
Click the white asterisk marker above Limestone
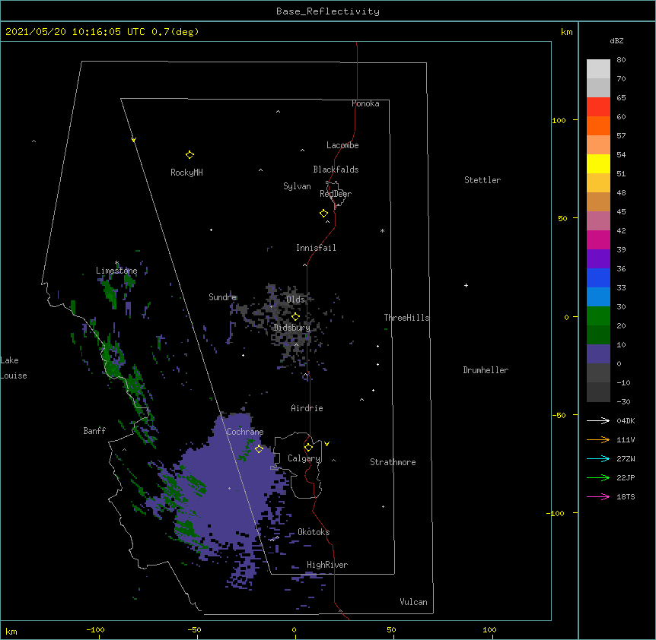pos(116,263)
